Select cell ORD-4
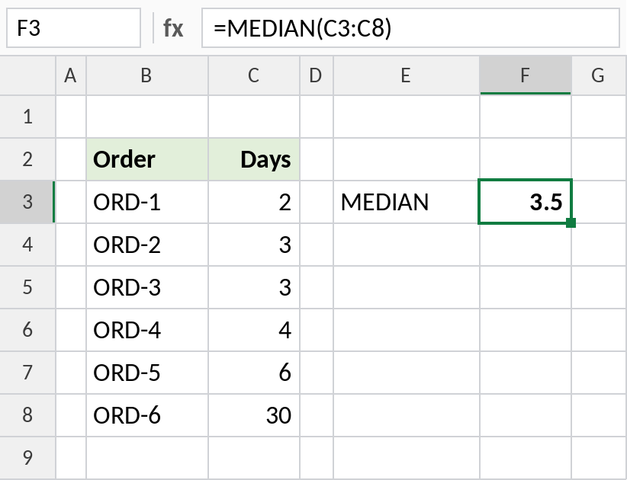Viewport: 627px width, 480px height. pos(147,330)
